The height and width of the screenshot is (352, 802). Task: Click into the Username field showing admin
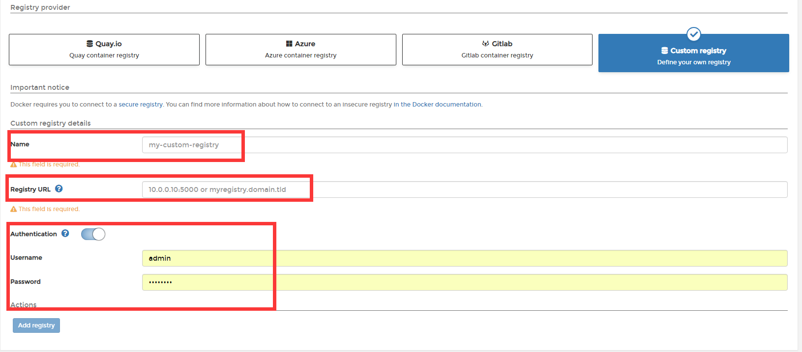[465, 258]
